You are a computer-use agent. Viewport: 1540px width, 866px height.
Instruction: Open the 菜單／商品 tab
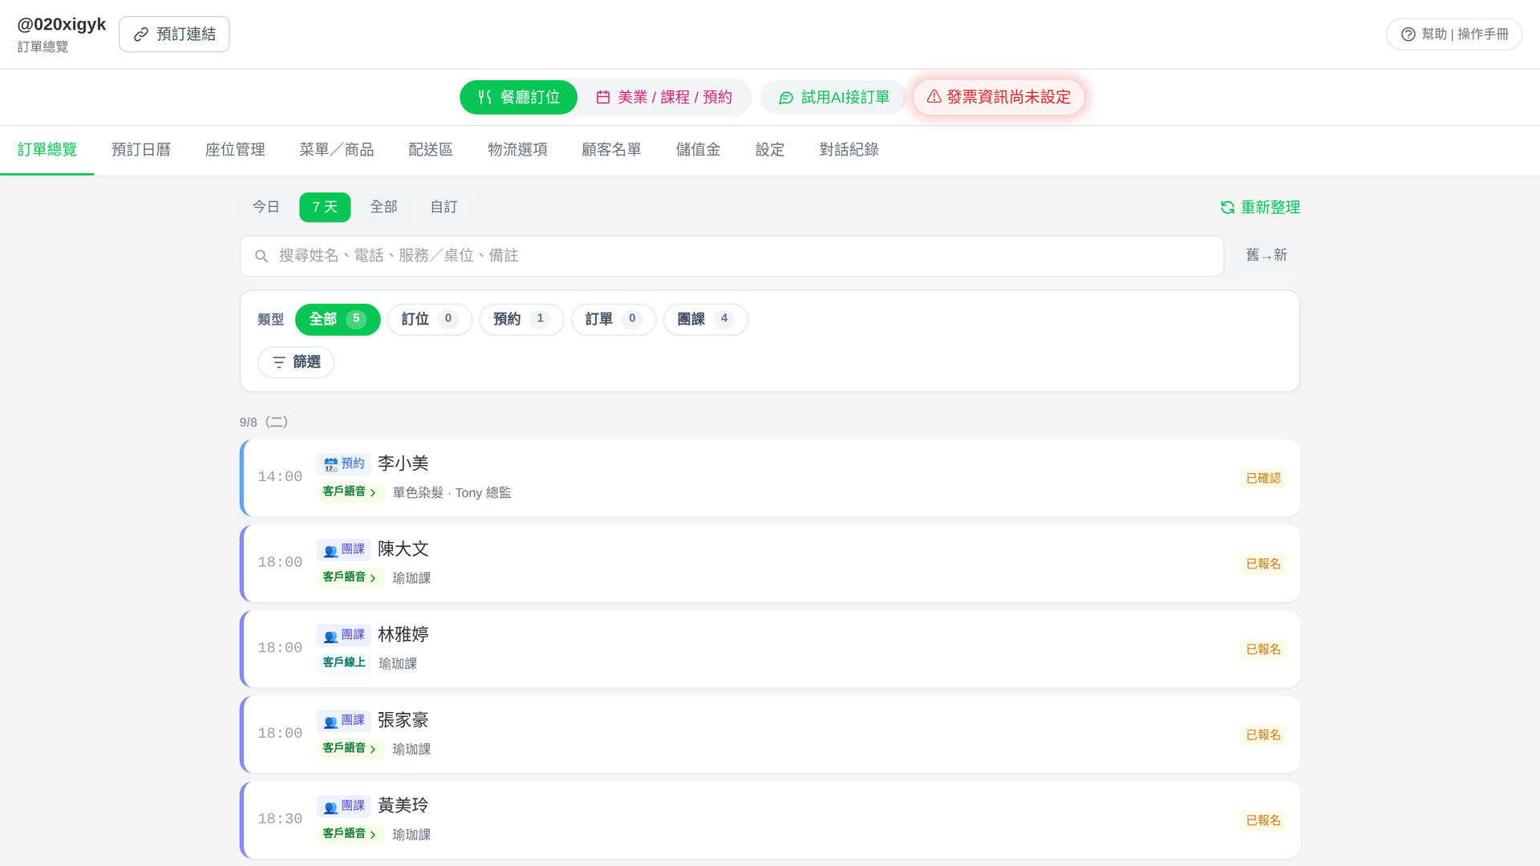point(337,150)
